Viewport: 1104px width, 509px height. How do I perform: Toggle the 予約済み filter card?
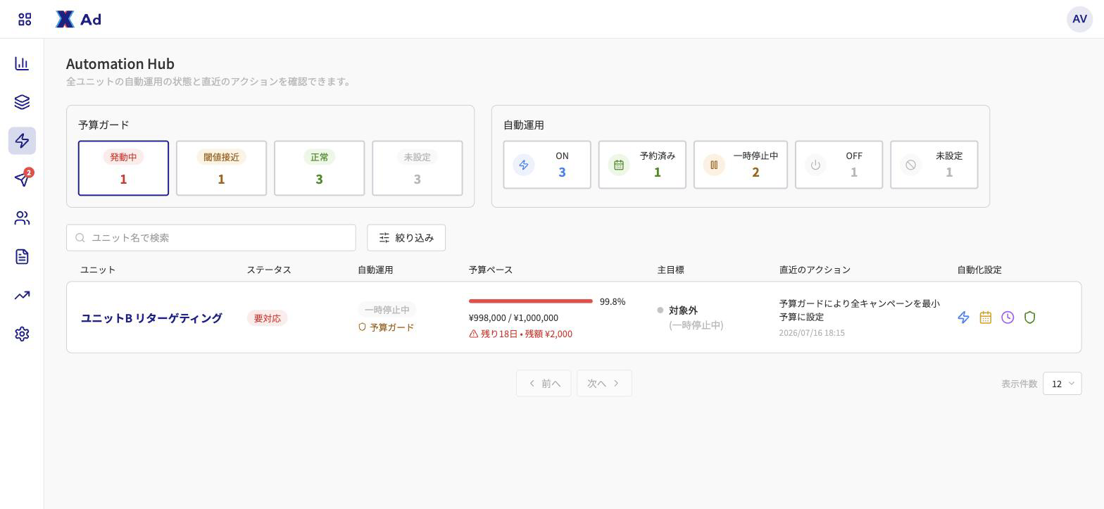point(642,165)
